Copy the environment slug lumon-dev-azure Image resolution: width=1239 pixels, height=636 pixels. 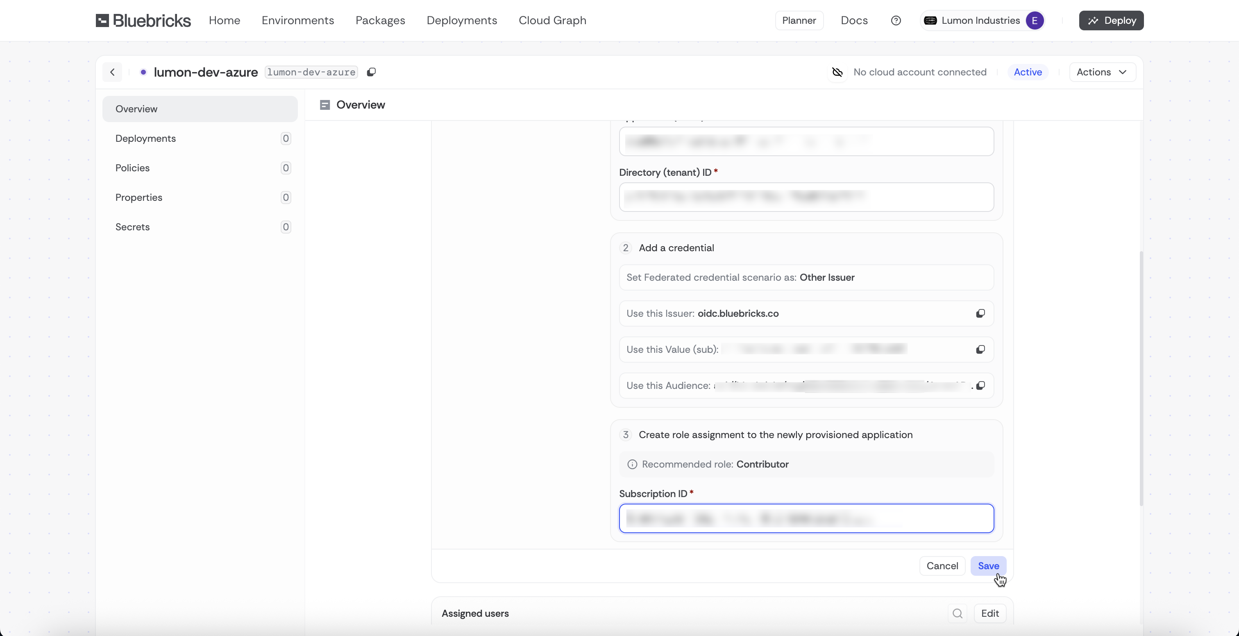tap(371, 72)
